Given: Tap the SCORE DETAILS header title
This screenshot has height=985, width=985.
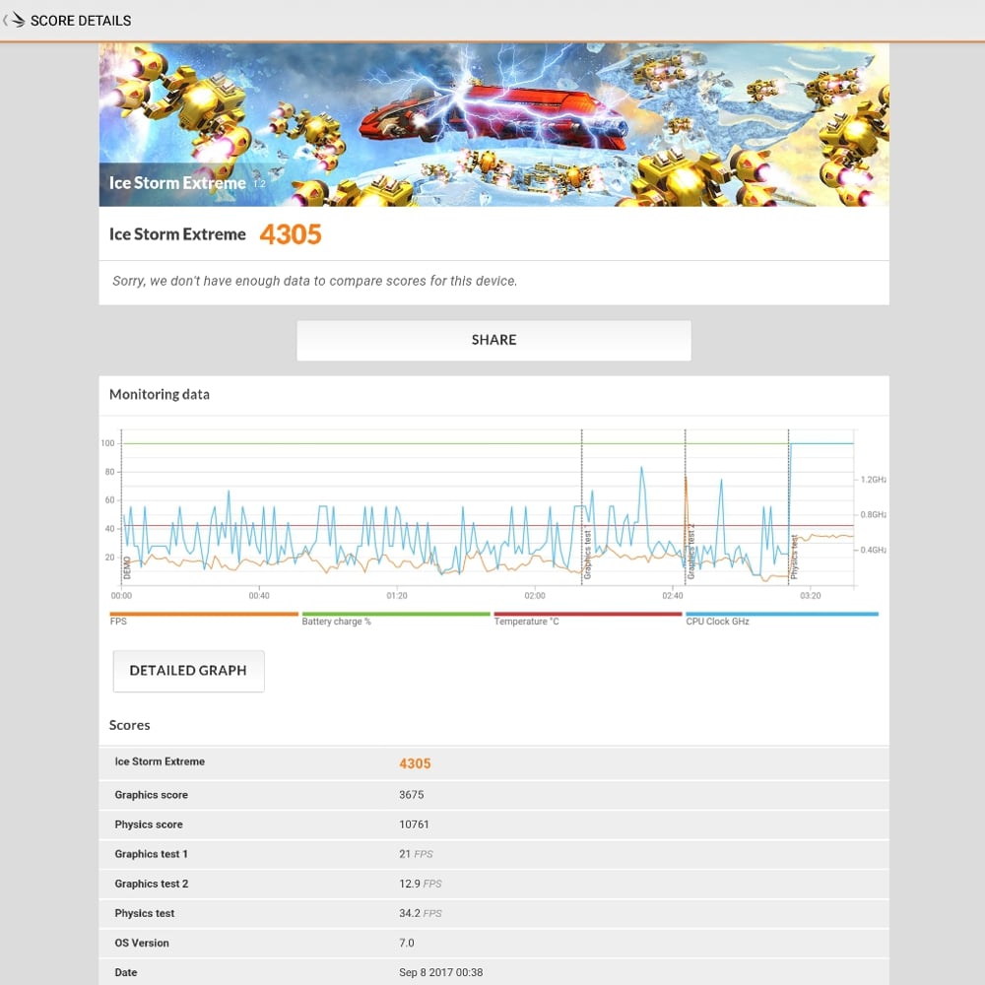Looking at the screenshot, I should point(81,21).
